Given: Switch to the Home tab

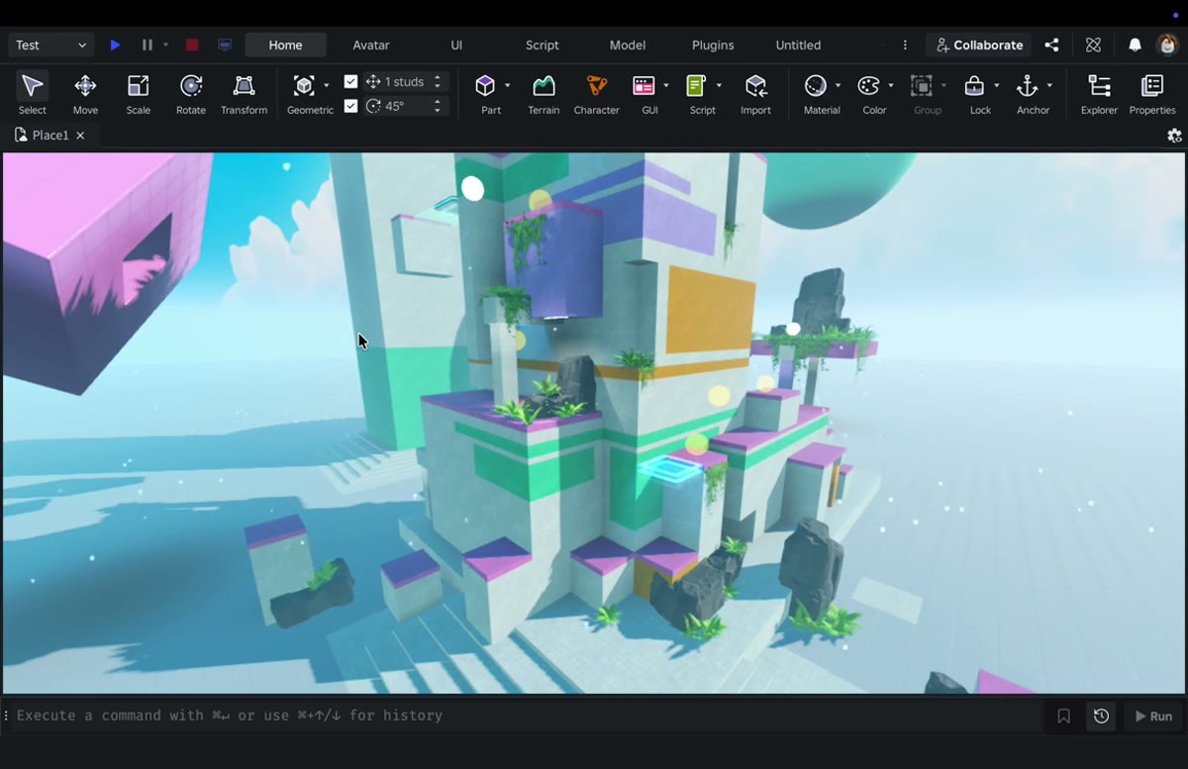Looking at the screenshot, I should pyautogui.click(x=285, y=45).
